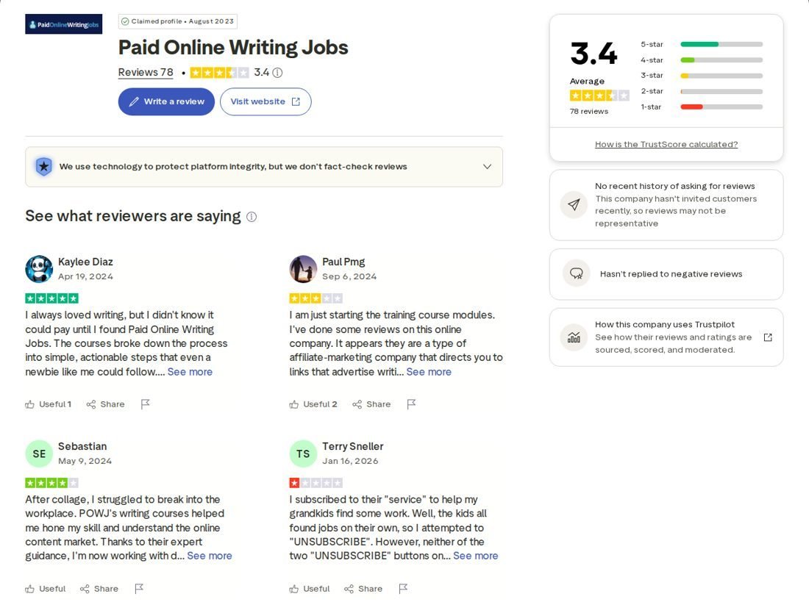Open the Paid Online Writing Jobs logo

[x=63, y=24]
